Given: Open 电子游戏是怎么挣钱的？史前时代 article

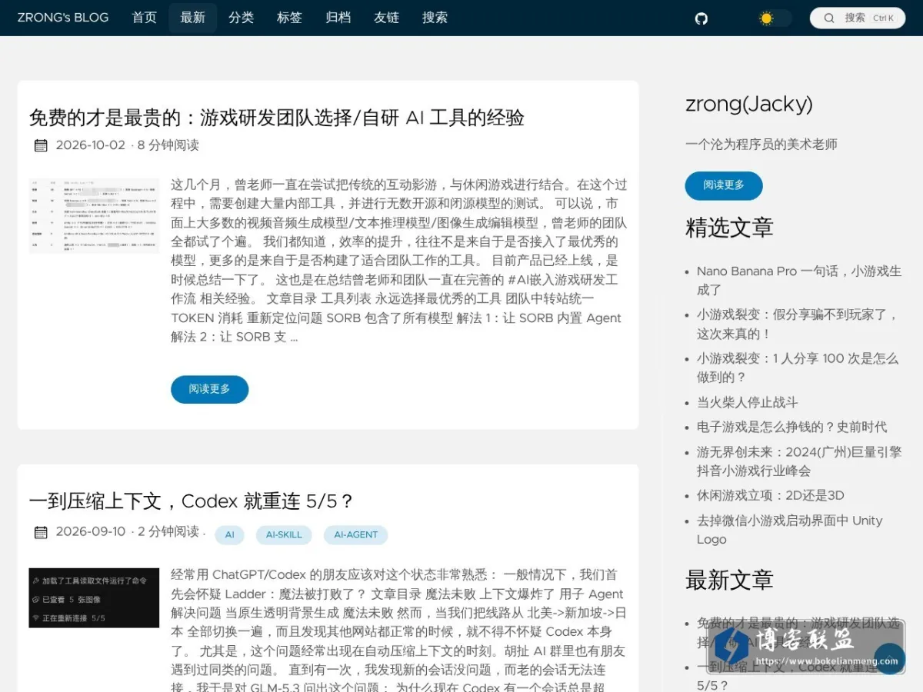Looking at the screenshot, I should (x=791, y=427).
